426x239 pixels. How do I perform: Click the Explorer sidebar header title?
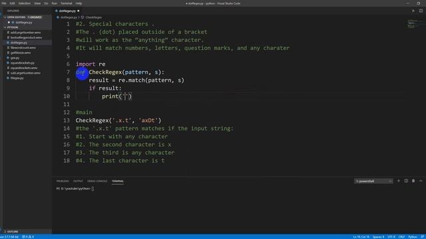(x=13, y=11)
